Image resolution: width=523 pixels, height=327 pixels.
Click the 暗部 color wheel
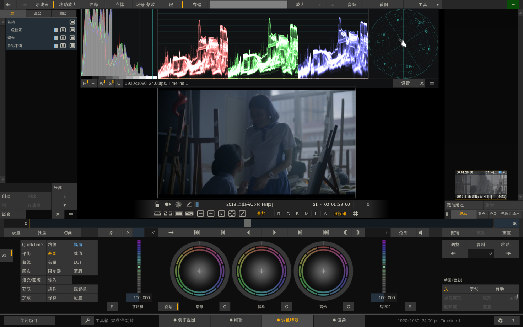pyautogui.click(x=200, y=271)
